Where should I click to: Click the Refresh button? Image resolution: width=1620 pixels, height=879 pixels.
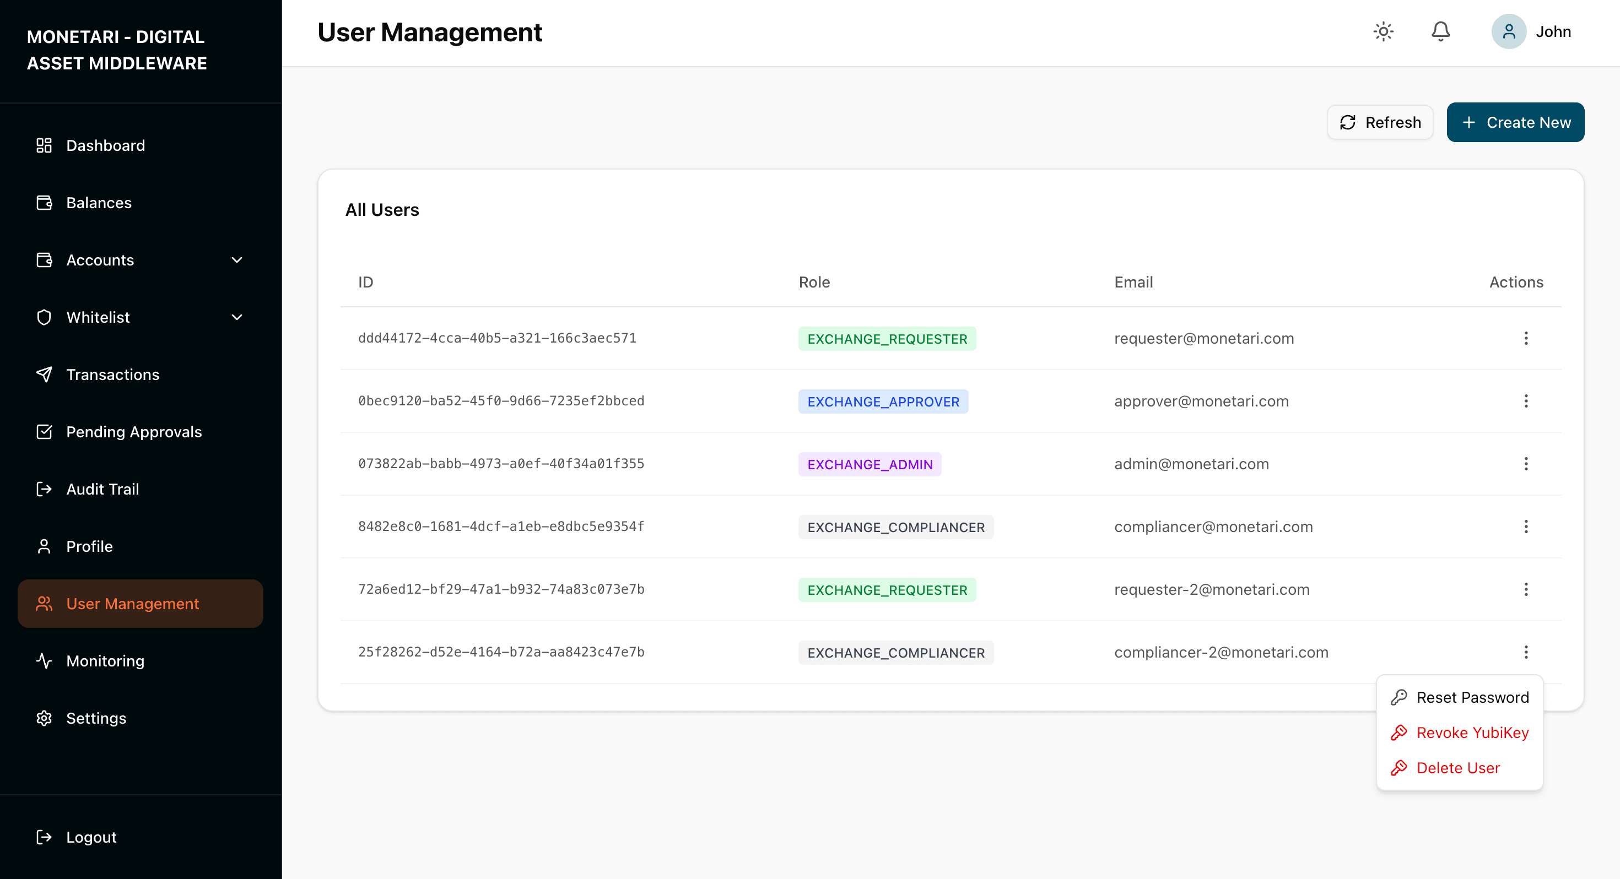(1380, 122)
